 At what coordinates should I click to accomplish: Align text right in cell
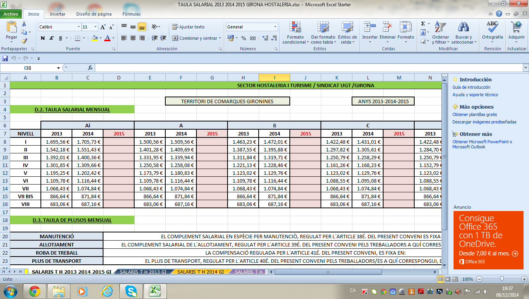pyautogui.click(x=142, y=38)
